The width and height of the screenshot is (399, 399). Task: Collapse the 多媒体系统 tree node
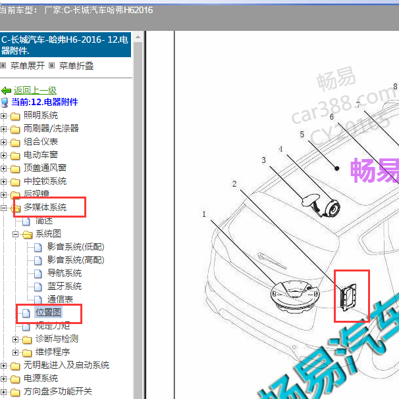3,208
